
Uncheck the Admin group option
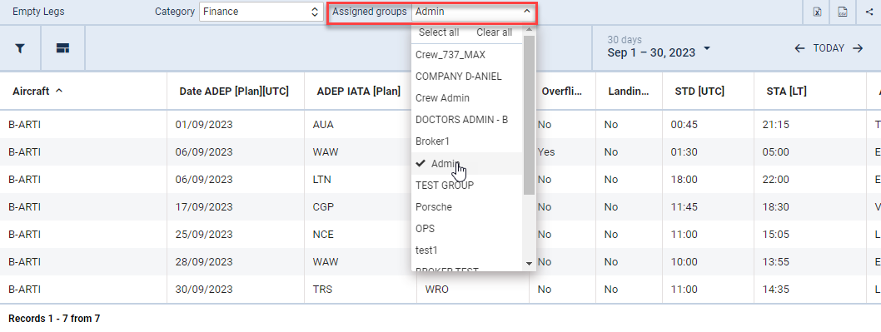(x=467, y=163)
